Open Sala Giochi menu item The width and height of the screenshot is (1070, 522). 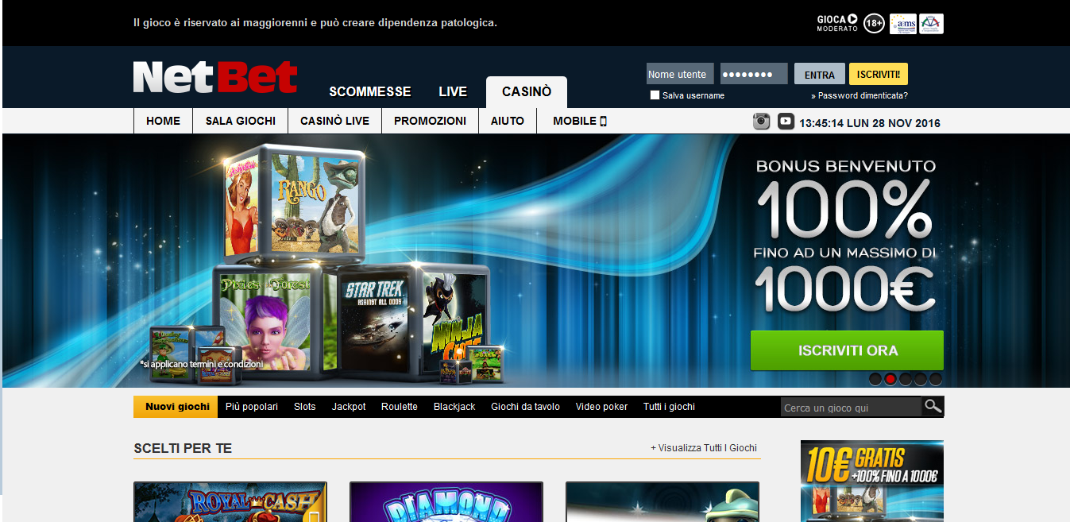coord(241,121)
